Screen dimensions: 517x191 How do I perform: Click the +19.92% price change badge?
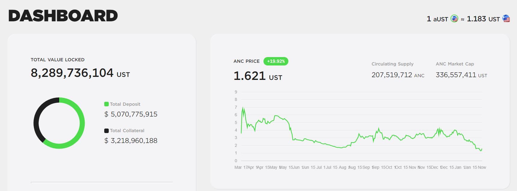pyautogui.click(x=276, y=61)
